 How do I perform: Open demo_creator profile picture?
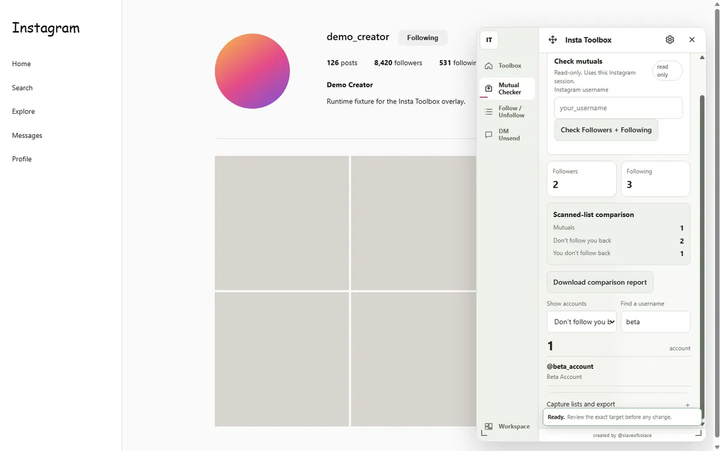tap(252, 71)
